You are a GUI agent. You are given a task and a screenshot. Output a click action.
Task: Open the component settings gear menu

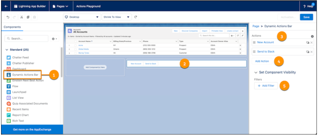pos(54,39)
